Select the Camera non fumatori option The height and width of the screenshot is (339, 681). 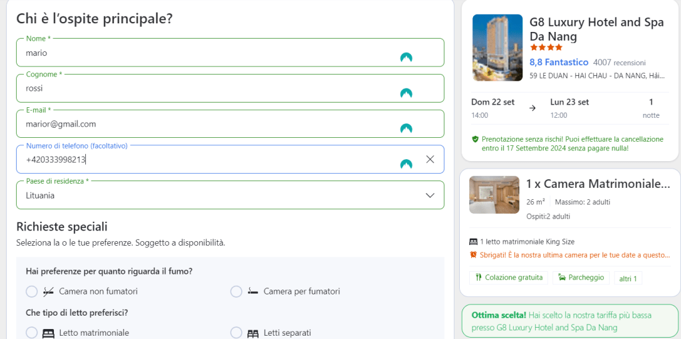pos(31,291)
